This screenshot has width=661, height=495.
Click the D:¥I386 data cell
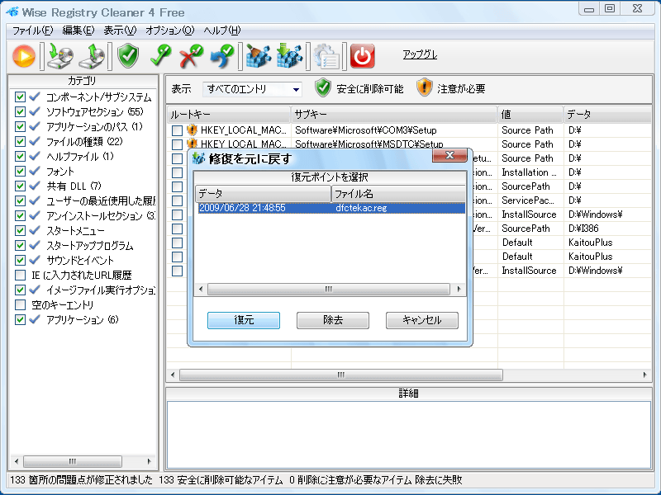click(607, 229)
